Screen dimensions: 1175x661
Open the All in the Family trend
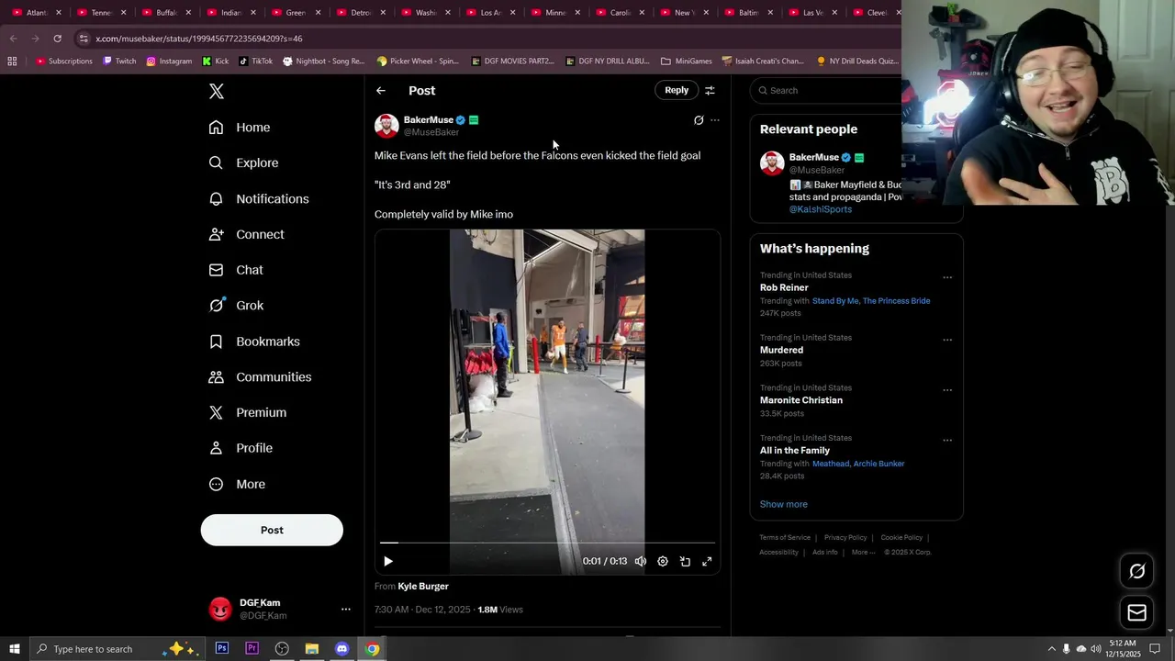click(x=795, y=450)
